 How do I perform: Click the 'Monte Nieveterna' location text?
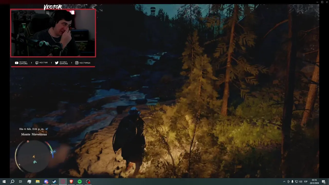point(34,134)
